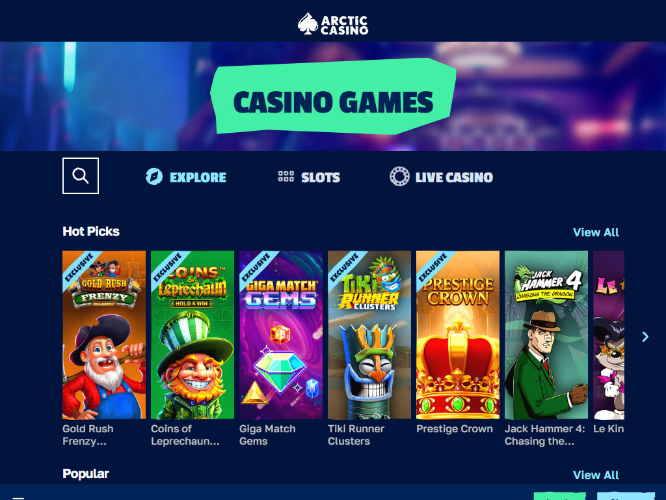Click the Prestige Crown title text
666x500 pixels.
455,428
